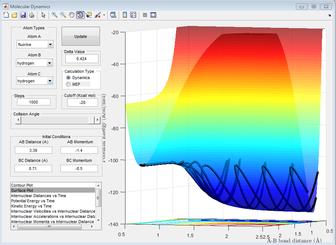Screen dimensions: 336x245
Task: Select Internuclear Distances vs Time
Action: (x=53, y=196)
